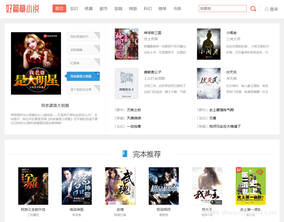Image resolution: width=284 pixels, height=222 pixels.
Task: Open the 我老婆是大明星 title below the cover
Action: coord(55,105)
